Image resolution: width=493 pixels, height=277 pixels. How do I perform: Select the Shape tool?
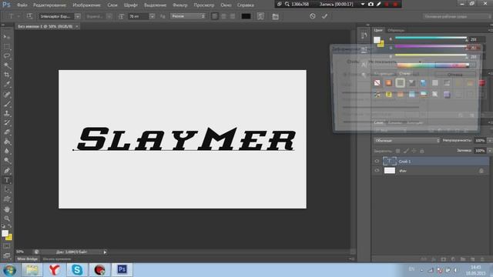click(7, 199)
